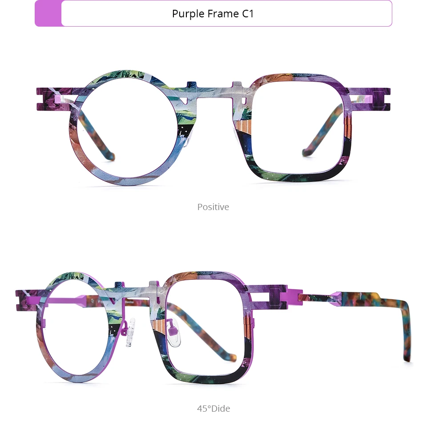The width and height of the screenshot is (427, 425).
Task: Click the clear nose pad beside the round side-view lens
Action: (x=130, y=332)
